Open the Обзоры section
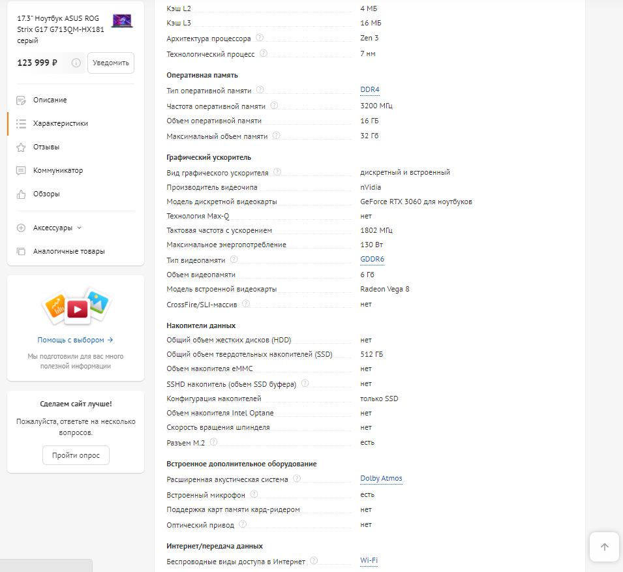Viewport: 623px width, 572px height. coord(46,194)
